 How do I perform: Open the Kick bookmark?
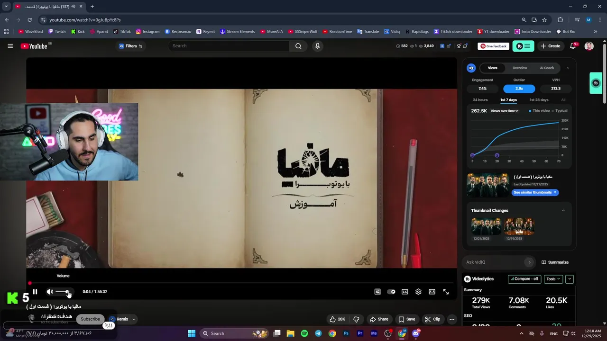click(78, 32)
